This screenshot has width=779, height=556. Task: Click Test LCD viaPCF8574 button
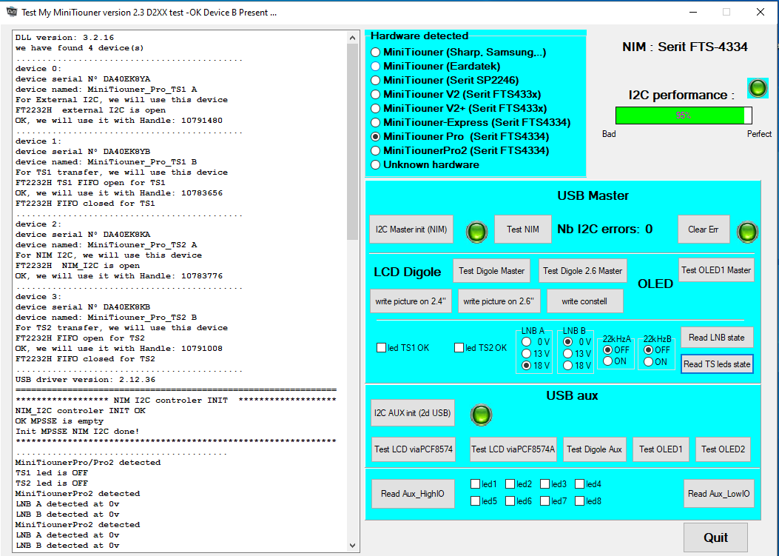414,449
